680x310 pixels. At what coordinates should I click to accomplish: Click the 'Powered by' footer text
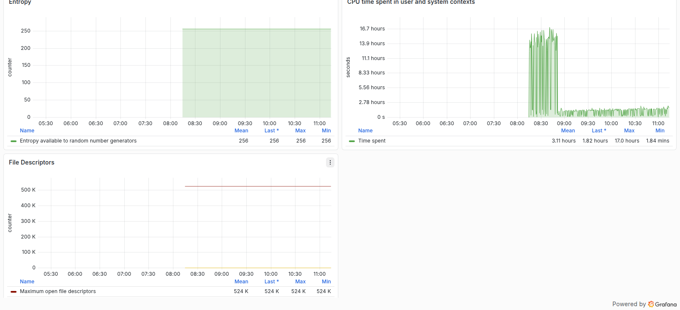click(x=629, y=304)
